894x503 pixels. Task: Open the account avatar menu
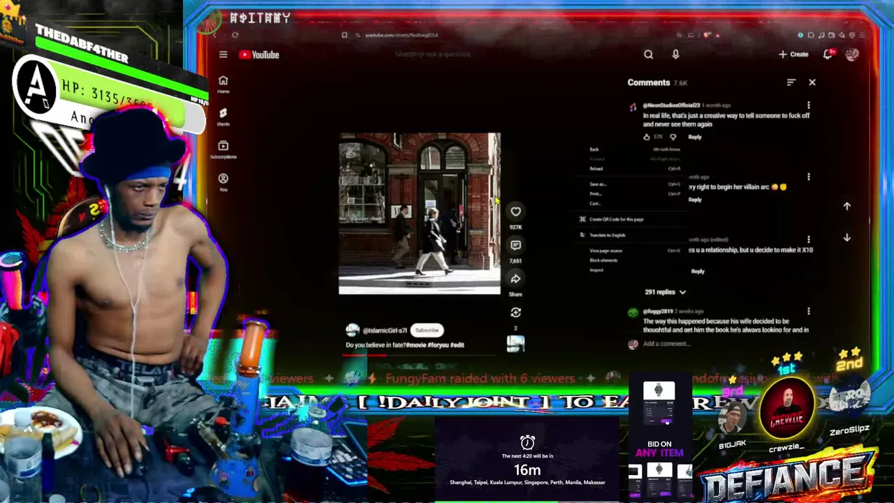pos(852,54)
